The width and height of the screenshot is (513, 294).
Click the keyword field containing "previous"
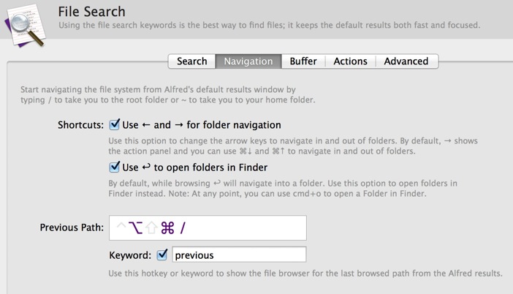pyautogui.click(x=239, y=255)
